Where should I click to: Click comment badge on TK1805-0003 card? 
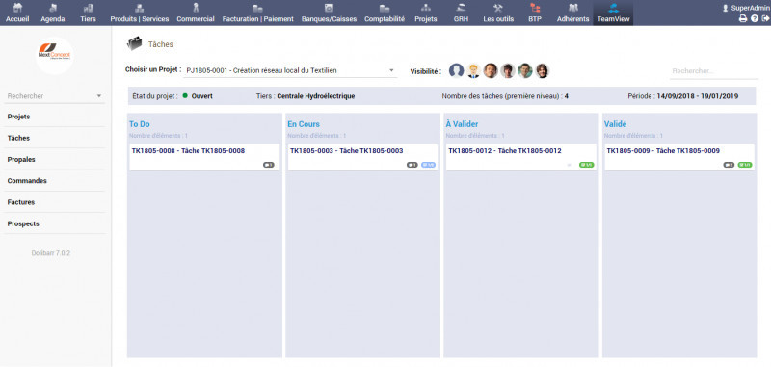[412, 165]
